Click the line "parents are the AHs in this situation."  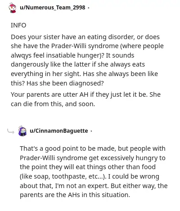(x=75, y=195)
